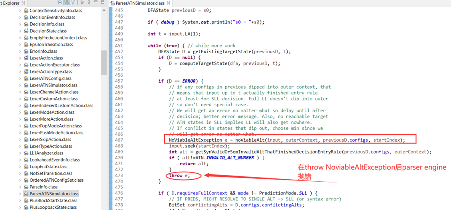
Task: Click the class icon next to LexerSkipAction.class
Action: point(26,139)
